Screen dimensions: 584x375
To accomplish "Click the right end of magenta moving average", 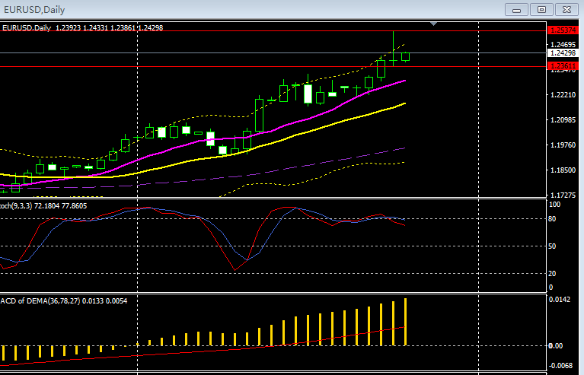I will pyautogui.click(x=404, y=81).
